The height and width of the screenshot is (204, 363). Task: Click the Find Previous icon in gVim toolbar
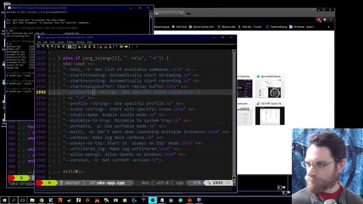pos(94,46)
